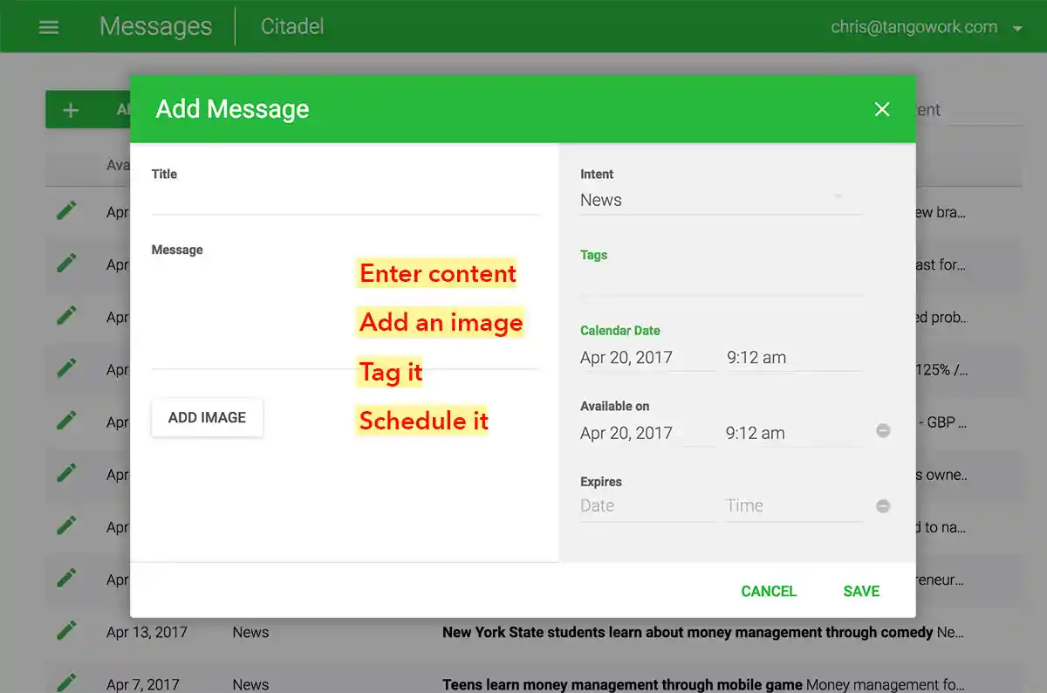Click the News cell in the Apr 13 row
This screenshot has width=1047, height=693.
tap(250, 632)
